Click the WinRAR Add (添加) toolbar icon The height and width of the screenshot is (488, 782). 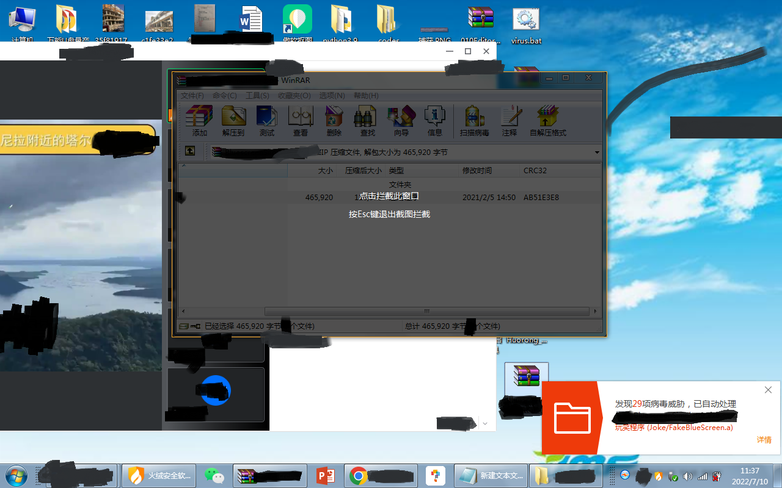pyautogui.click(x=199, y=120)
